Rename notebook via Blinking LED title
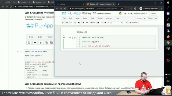This screenshot has height=96, width=172. 89,13
